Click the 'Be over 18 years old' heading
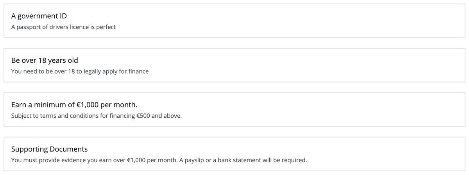The width and height of the screenshot is (469, 175). (45, 60)
